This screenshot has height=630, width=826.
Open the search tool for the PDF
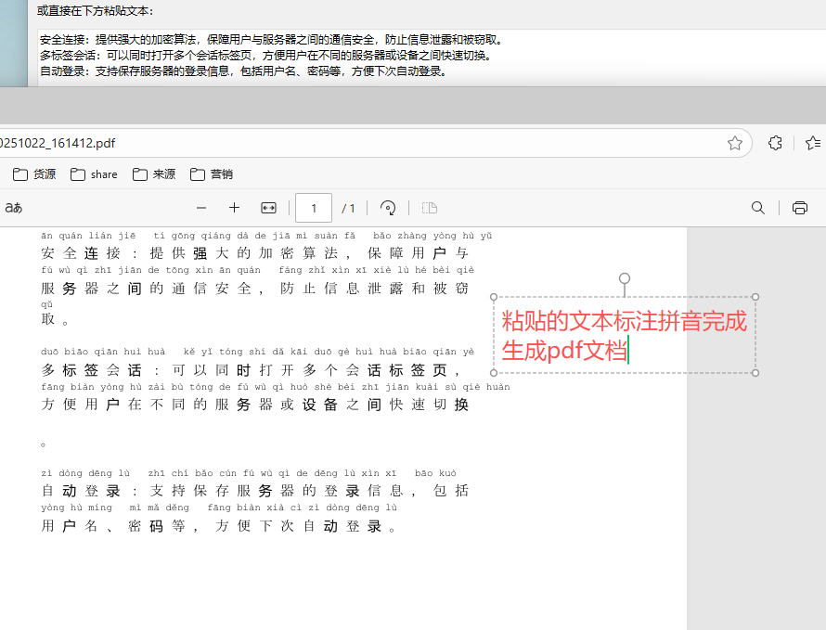pos(757,208)
